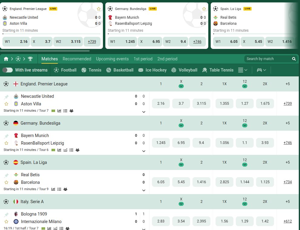Open X dropdown in Bundesliga header

coord(181,126)
